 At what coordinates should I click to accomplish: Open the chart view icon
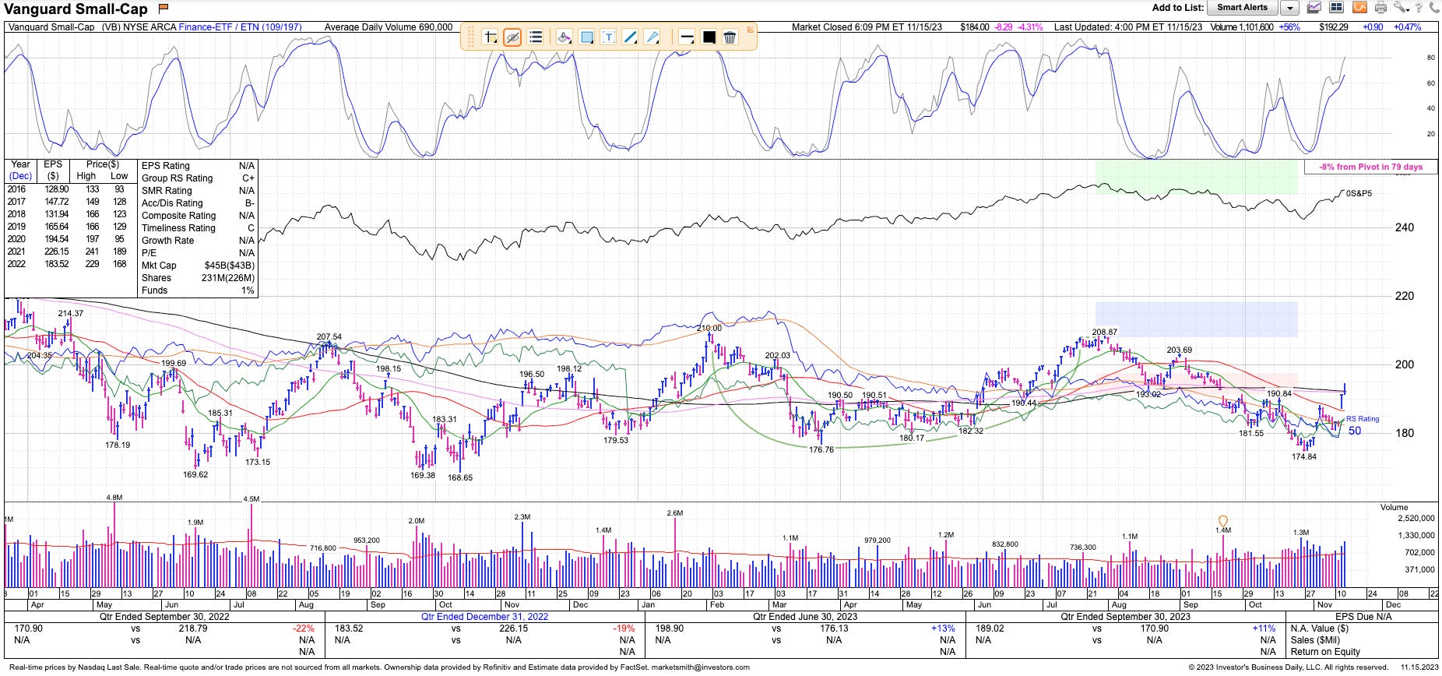[1314, 8]
